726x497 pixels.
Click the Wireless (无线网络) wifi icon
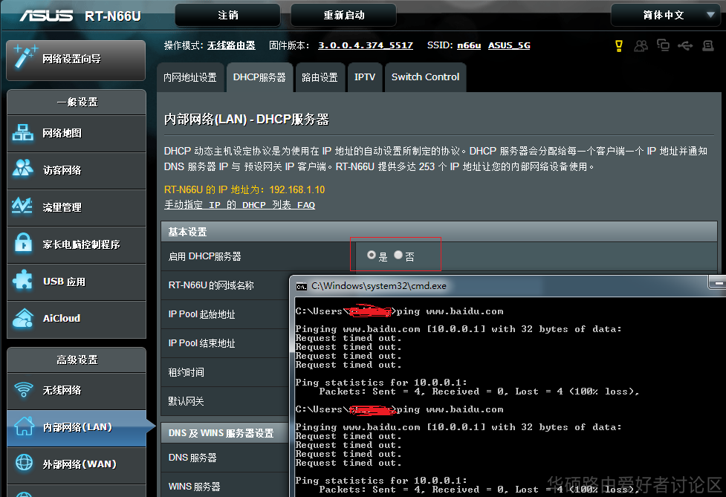click(x=24, y=389)
